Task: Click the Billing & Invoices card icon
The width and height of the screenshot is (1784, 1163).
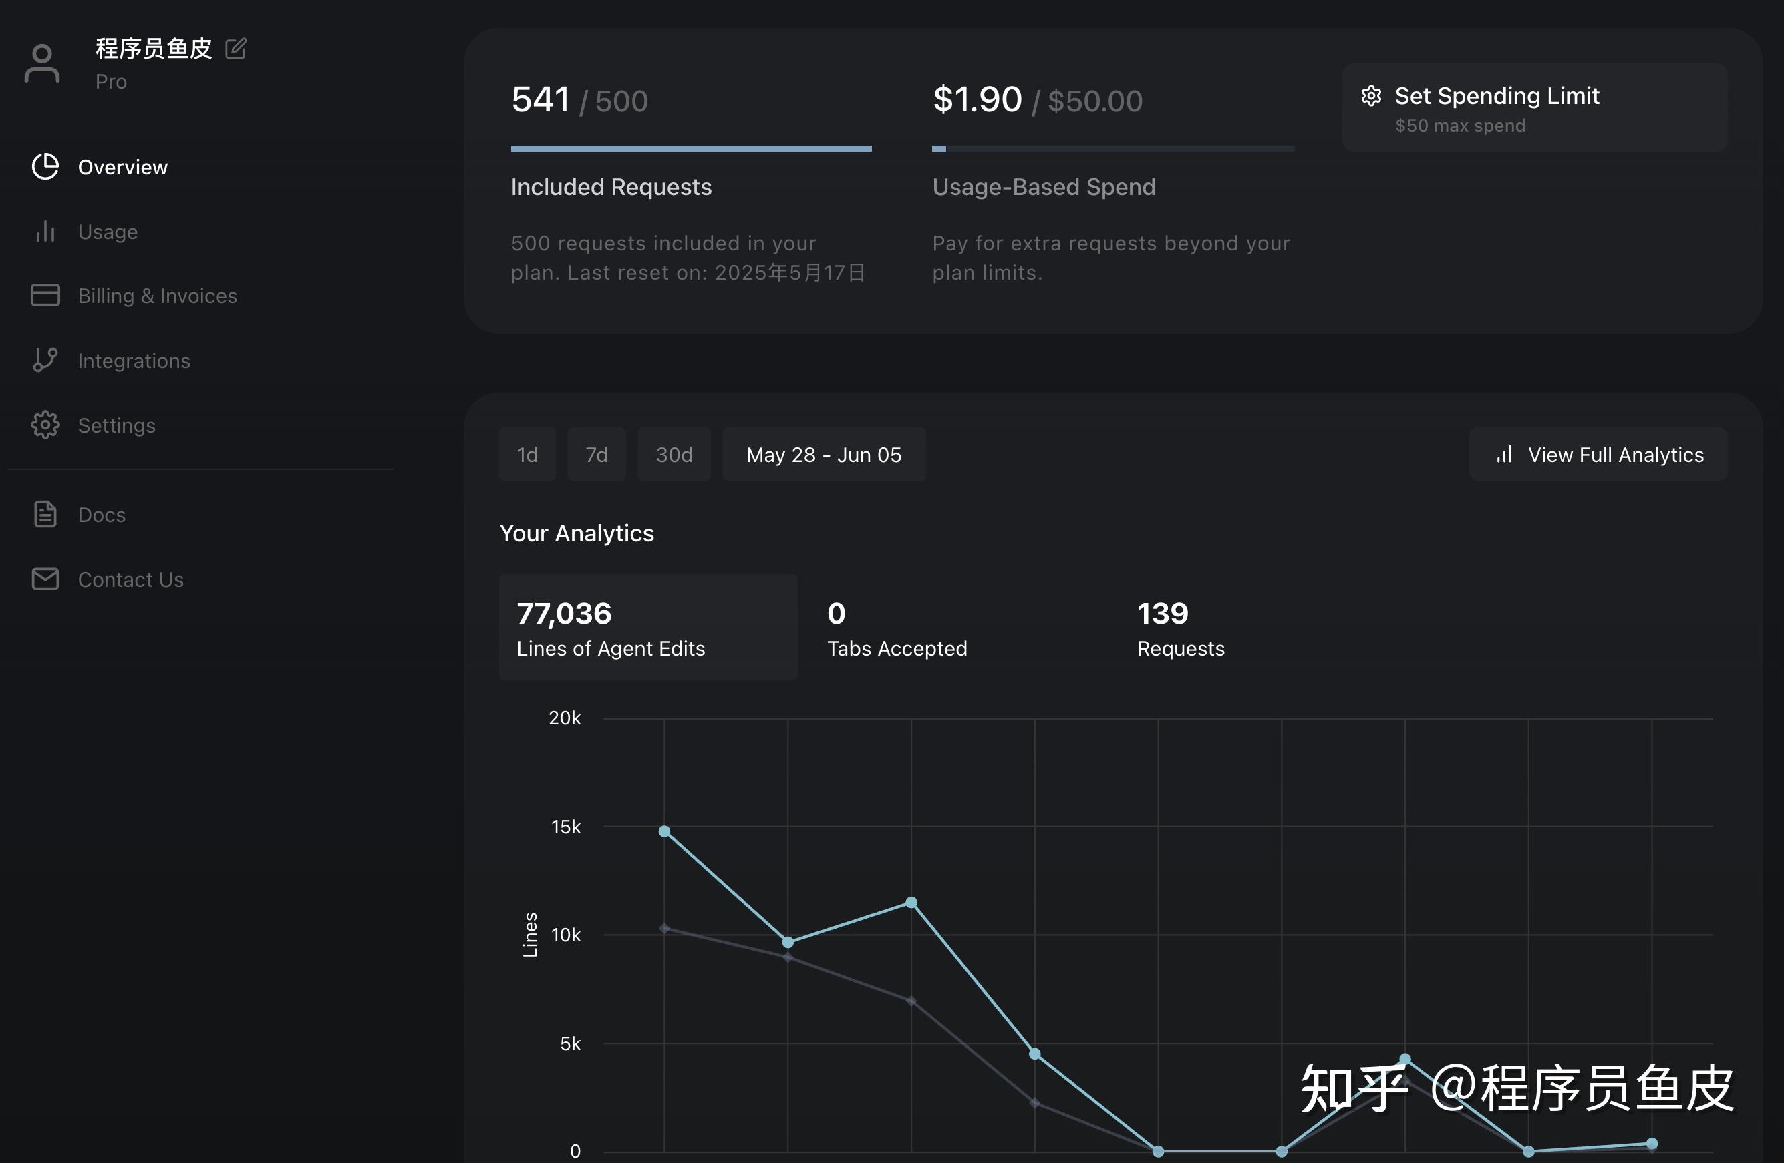Action: (x=45, y=295)
